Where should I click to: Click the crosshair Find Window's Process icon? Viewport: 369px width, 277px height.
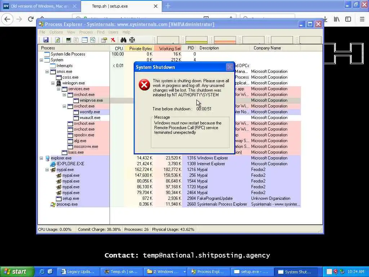[132, 40]
